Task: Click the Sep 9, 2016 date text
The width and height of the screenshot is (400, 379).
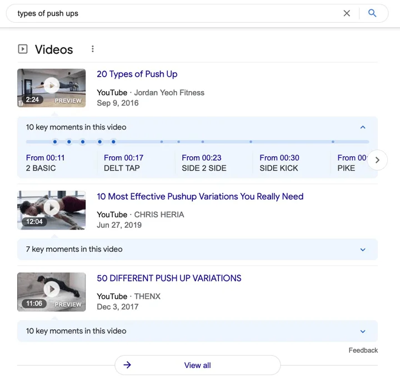Action: click(118, 103)
